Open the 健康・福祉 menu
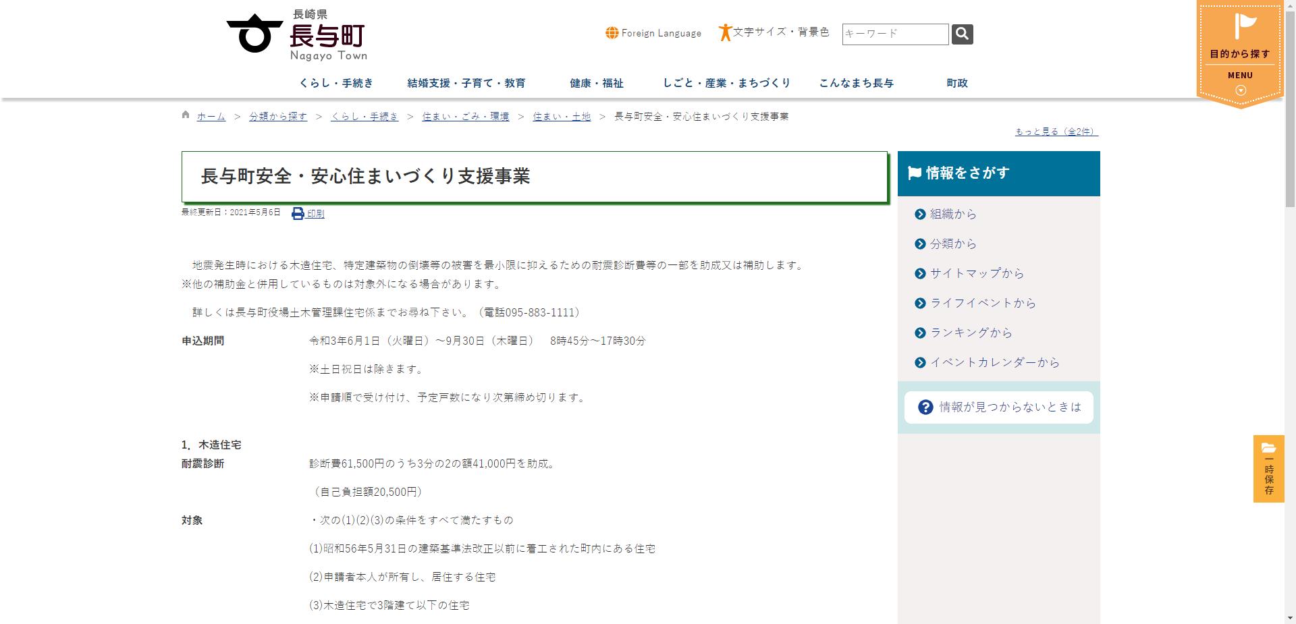 [x=595, y=83]
